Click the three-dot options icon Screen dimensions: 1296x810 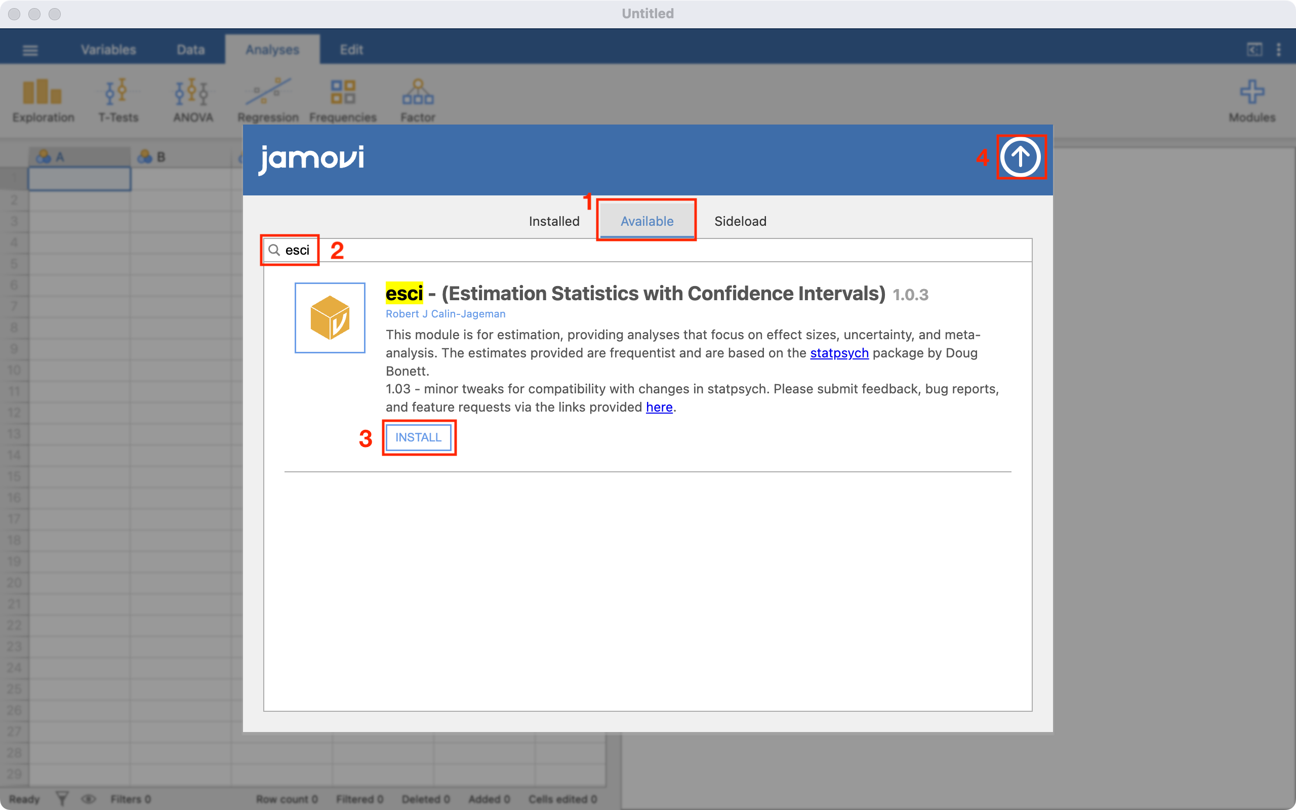(1279, 50)
